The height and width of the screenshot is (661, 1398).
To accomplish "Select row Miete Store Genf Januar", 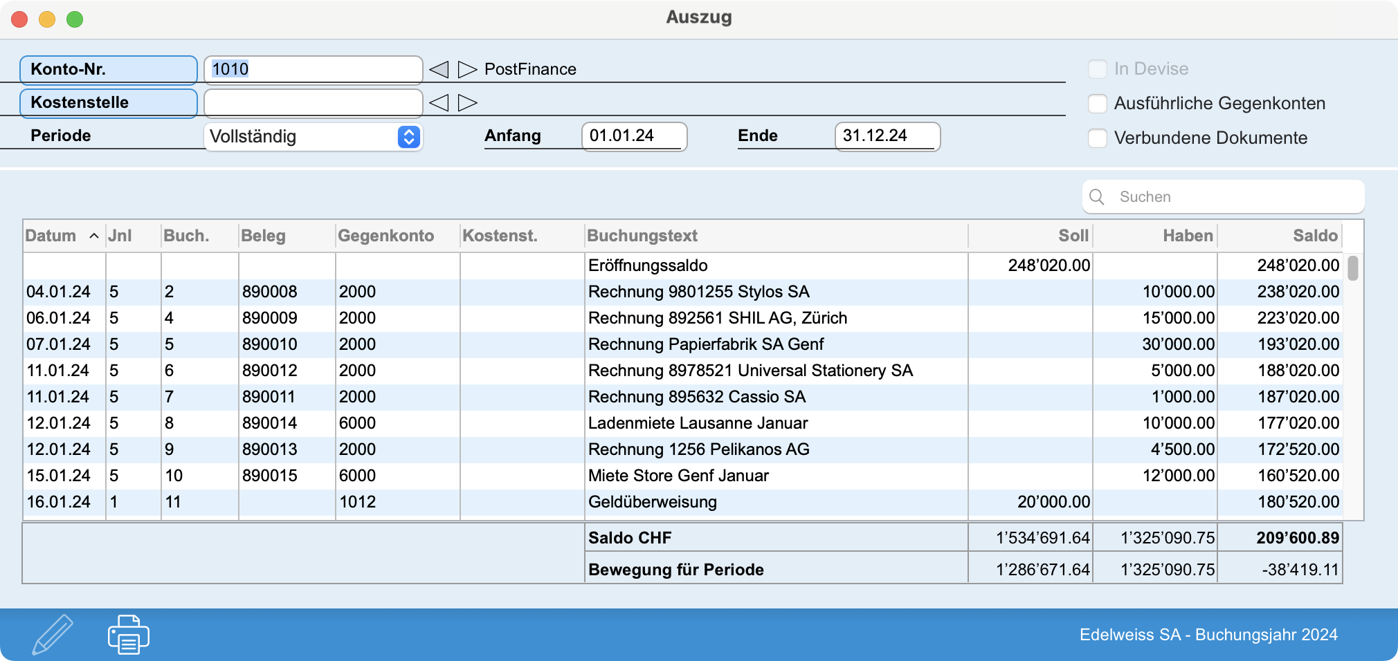I will [682, 476].
